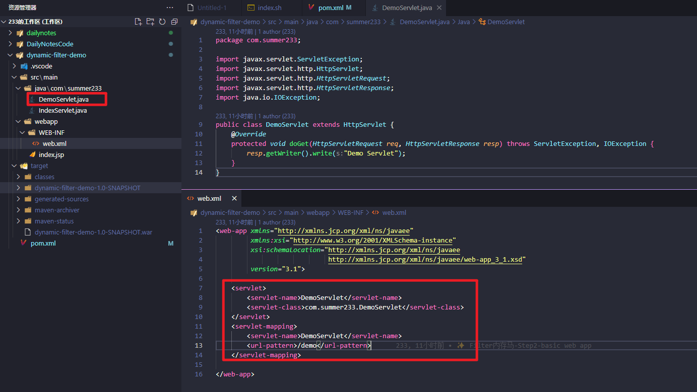The height and width of the screenshot is (392, 697).
Task: Click the git code lens above package line
Action: tap(256, 31)
